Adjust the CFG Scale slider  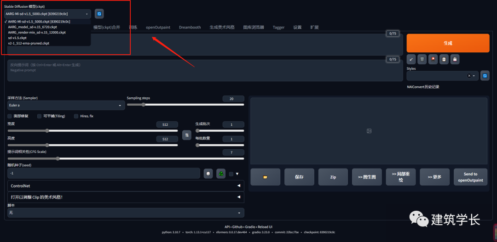coord(126,158)
